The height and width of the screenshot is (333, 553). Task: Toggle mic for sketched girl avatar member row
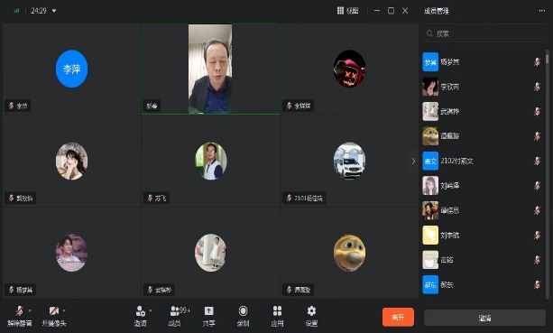click(537, 186)
